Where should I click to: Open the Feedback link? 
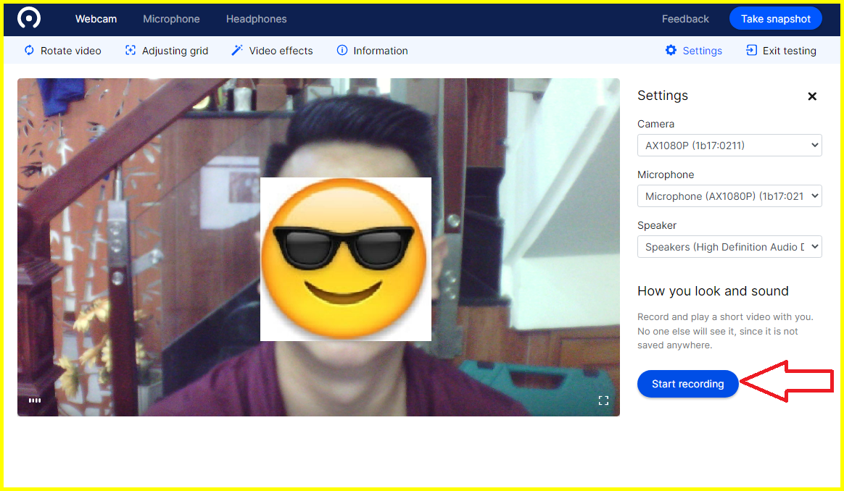(x=685, y=19)
